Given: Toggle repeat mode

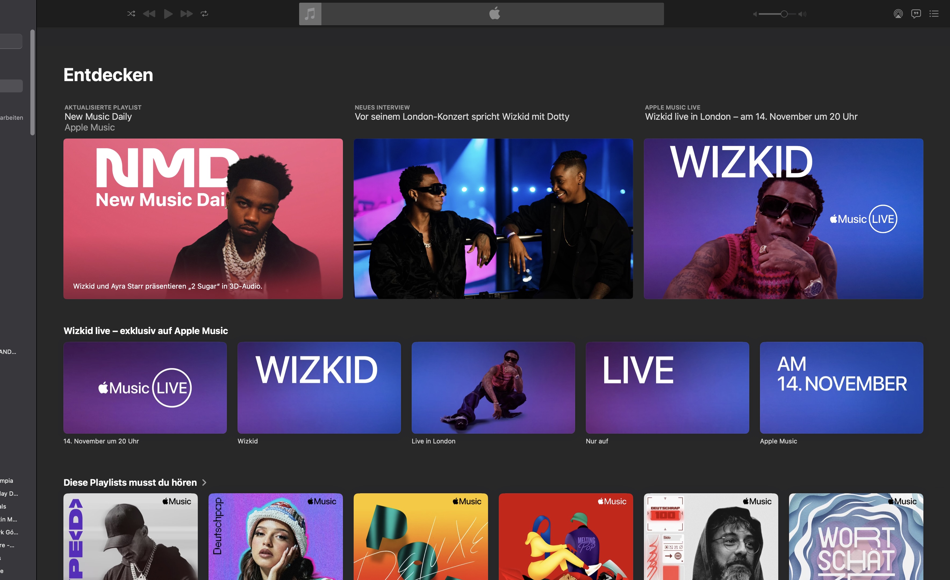Looking at the screenshot, I should 204,14.
